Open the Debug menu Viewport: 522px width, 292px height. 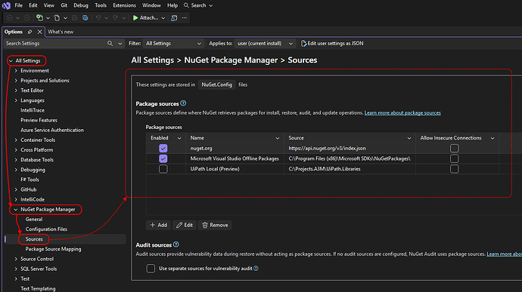click(81, 5)
